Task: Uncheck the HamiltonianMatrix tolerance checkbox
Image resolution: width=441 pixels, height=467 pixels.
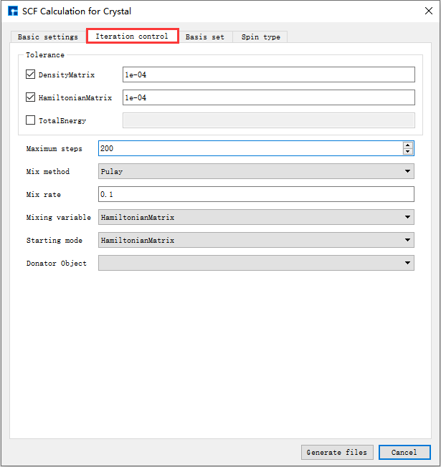Action: coord(31,97)
